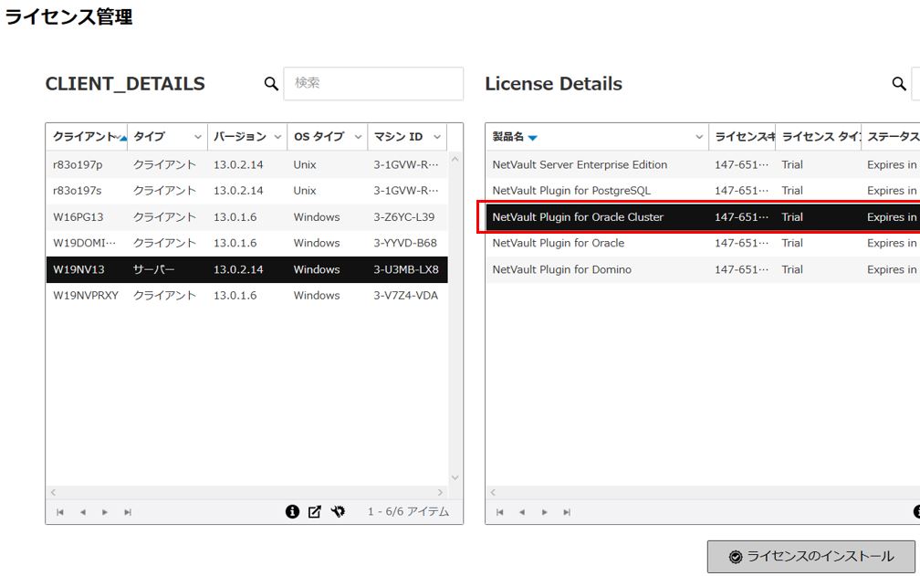Go to first page in license table pager
920x576 pixels.
point(499,512)
